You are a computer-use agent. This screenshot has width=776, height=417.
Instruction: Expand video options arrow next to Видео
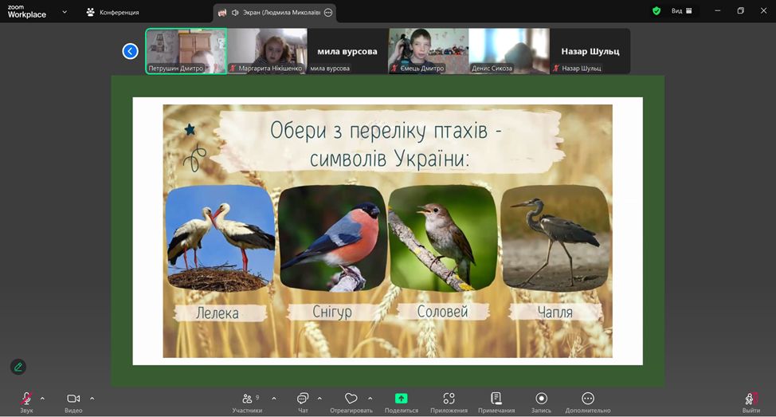point(92,398)
